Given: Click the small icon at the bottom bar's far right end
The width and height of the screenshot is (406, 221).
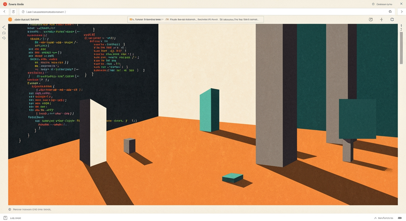Looking at the screenshot, I should click(x=400, y=218).
